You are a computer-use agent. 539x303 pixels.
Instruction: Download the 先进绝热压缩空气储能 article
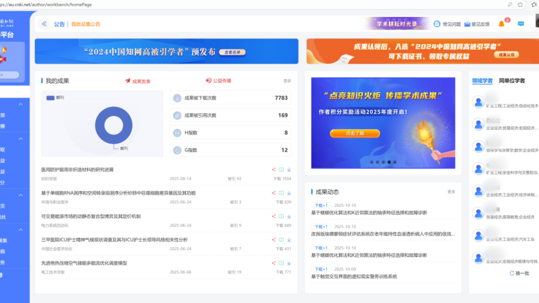coord(289,263)
